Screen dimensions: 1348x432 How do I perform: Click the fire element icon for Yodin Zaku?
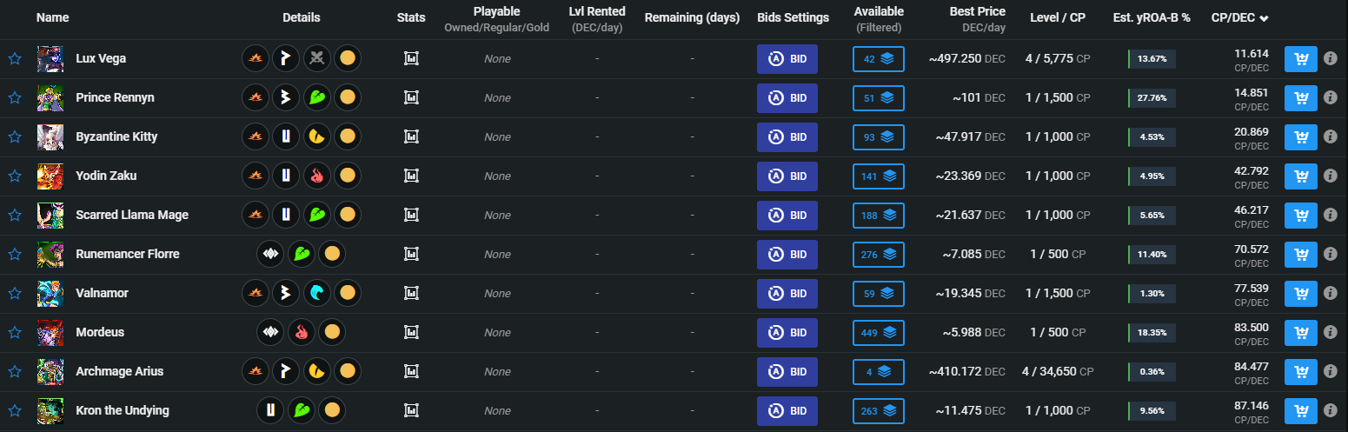click(316, 176)
